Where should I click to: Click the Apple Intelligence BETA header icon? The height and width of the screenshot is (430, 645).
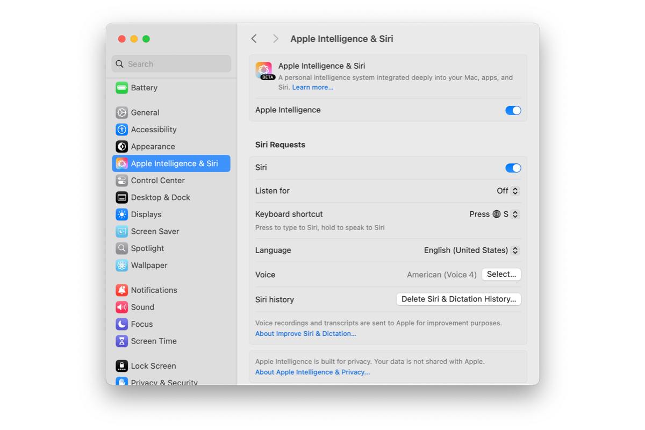click(x=264, y=71)
